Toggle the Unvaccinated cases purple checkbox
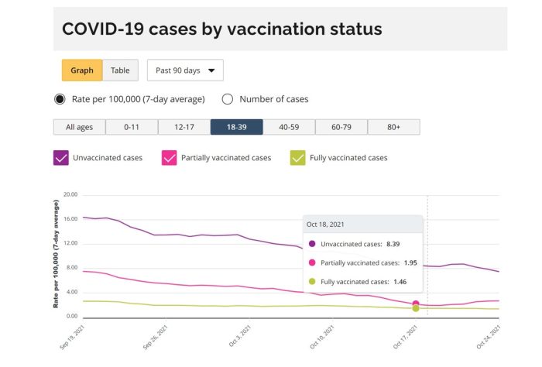This screenshot has height=367, width=542. [61, 158]
